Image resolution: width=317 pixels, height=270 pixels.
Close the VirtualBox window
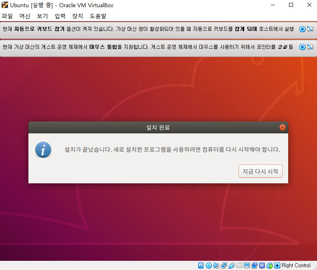point(309,5)
